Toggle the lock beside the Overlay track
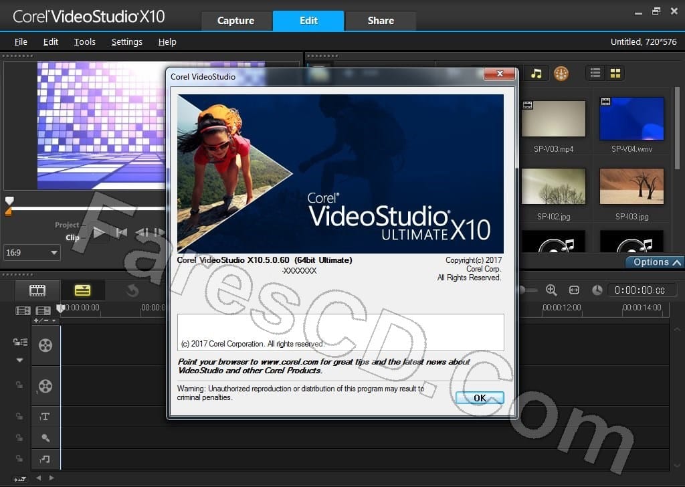This screenshot has height=487, width=685. 19,385
